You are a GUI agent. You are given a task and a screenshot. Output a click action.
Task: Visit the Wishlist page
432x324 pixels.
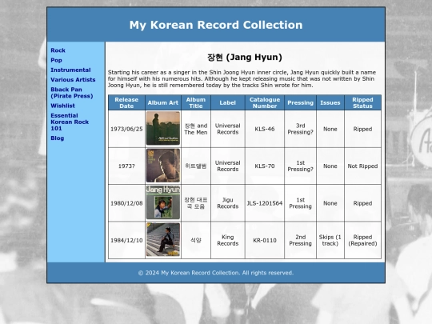click(62, 106)
